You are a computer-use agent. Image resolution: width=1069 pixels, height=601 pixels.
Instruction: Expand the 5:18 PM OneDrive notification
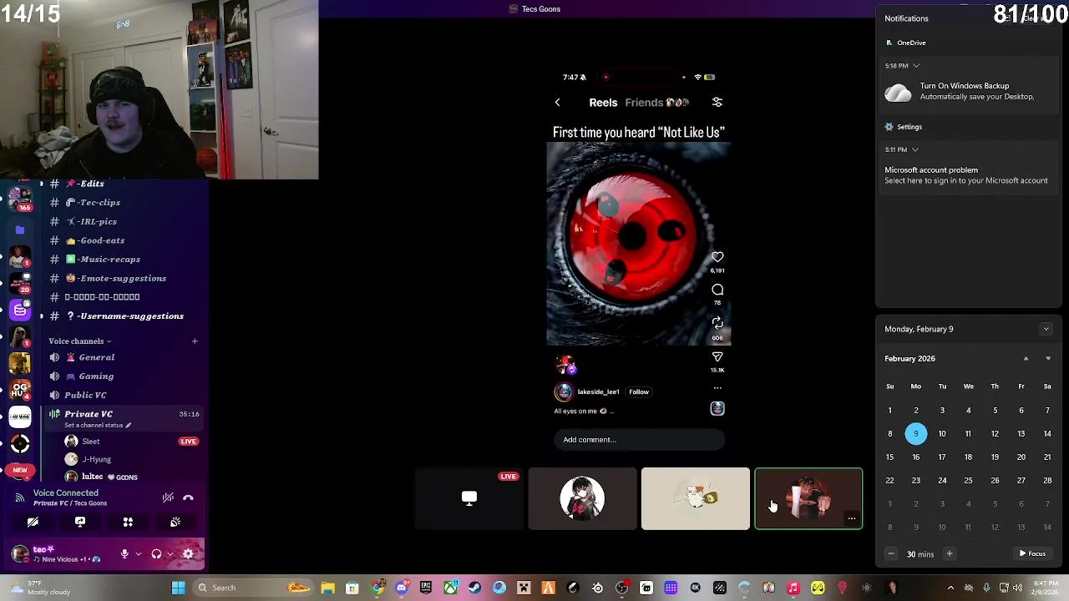pyautogui.click(x=916, y=65)
